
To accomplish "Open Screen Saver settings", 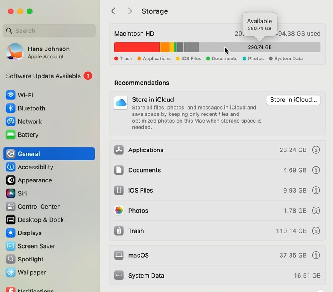I will point(49,246).
